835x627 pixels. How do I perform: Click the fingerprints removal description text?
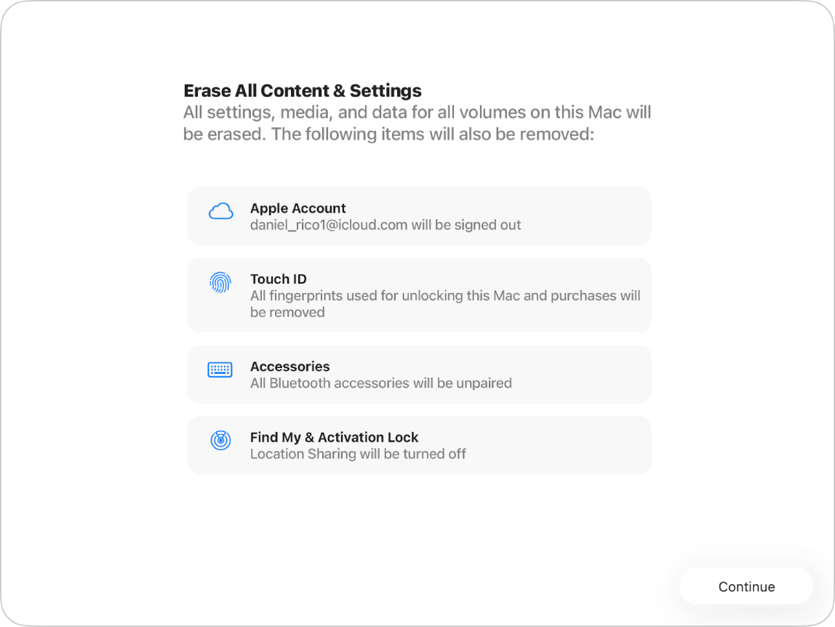tap(445, 303)
